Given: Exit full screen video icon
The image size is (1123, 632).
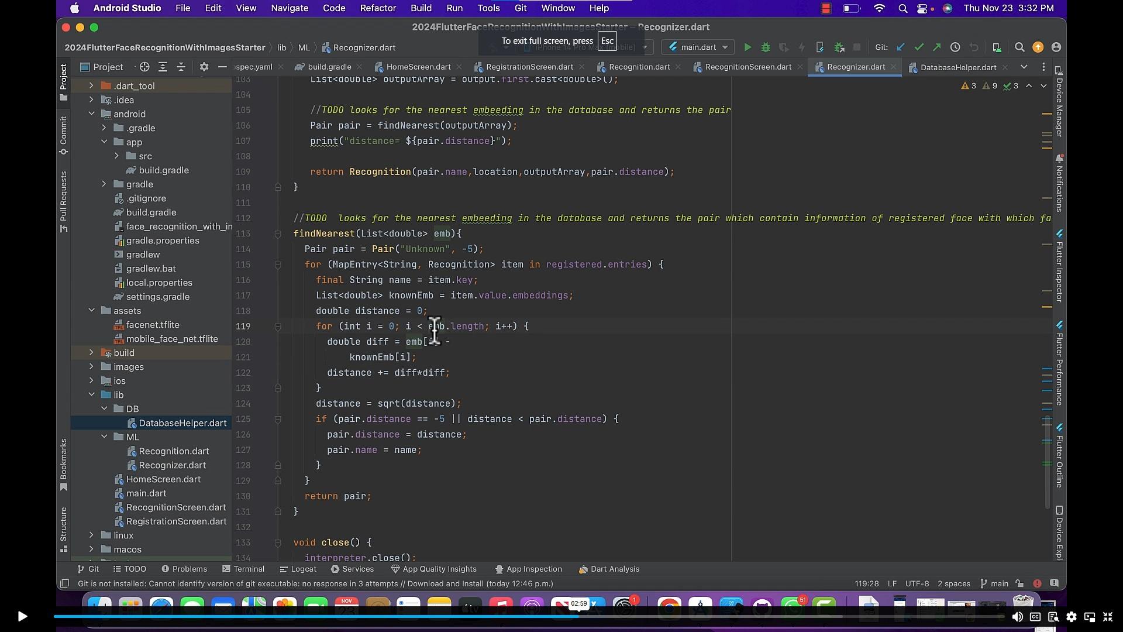Looking at the screenshot, I should (1108, 616).
